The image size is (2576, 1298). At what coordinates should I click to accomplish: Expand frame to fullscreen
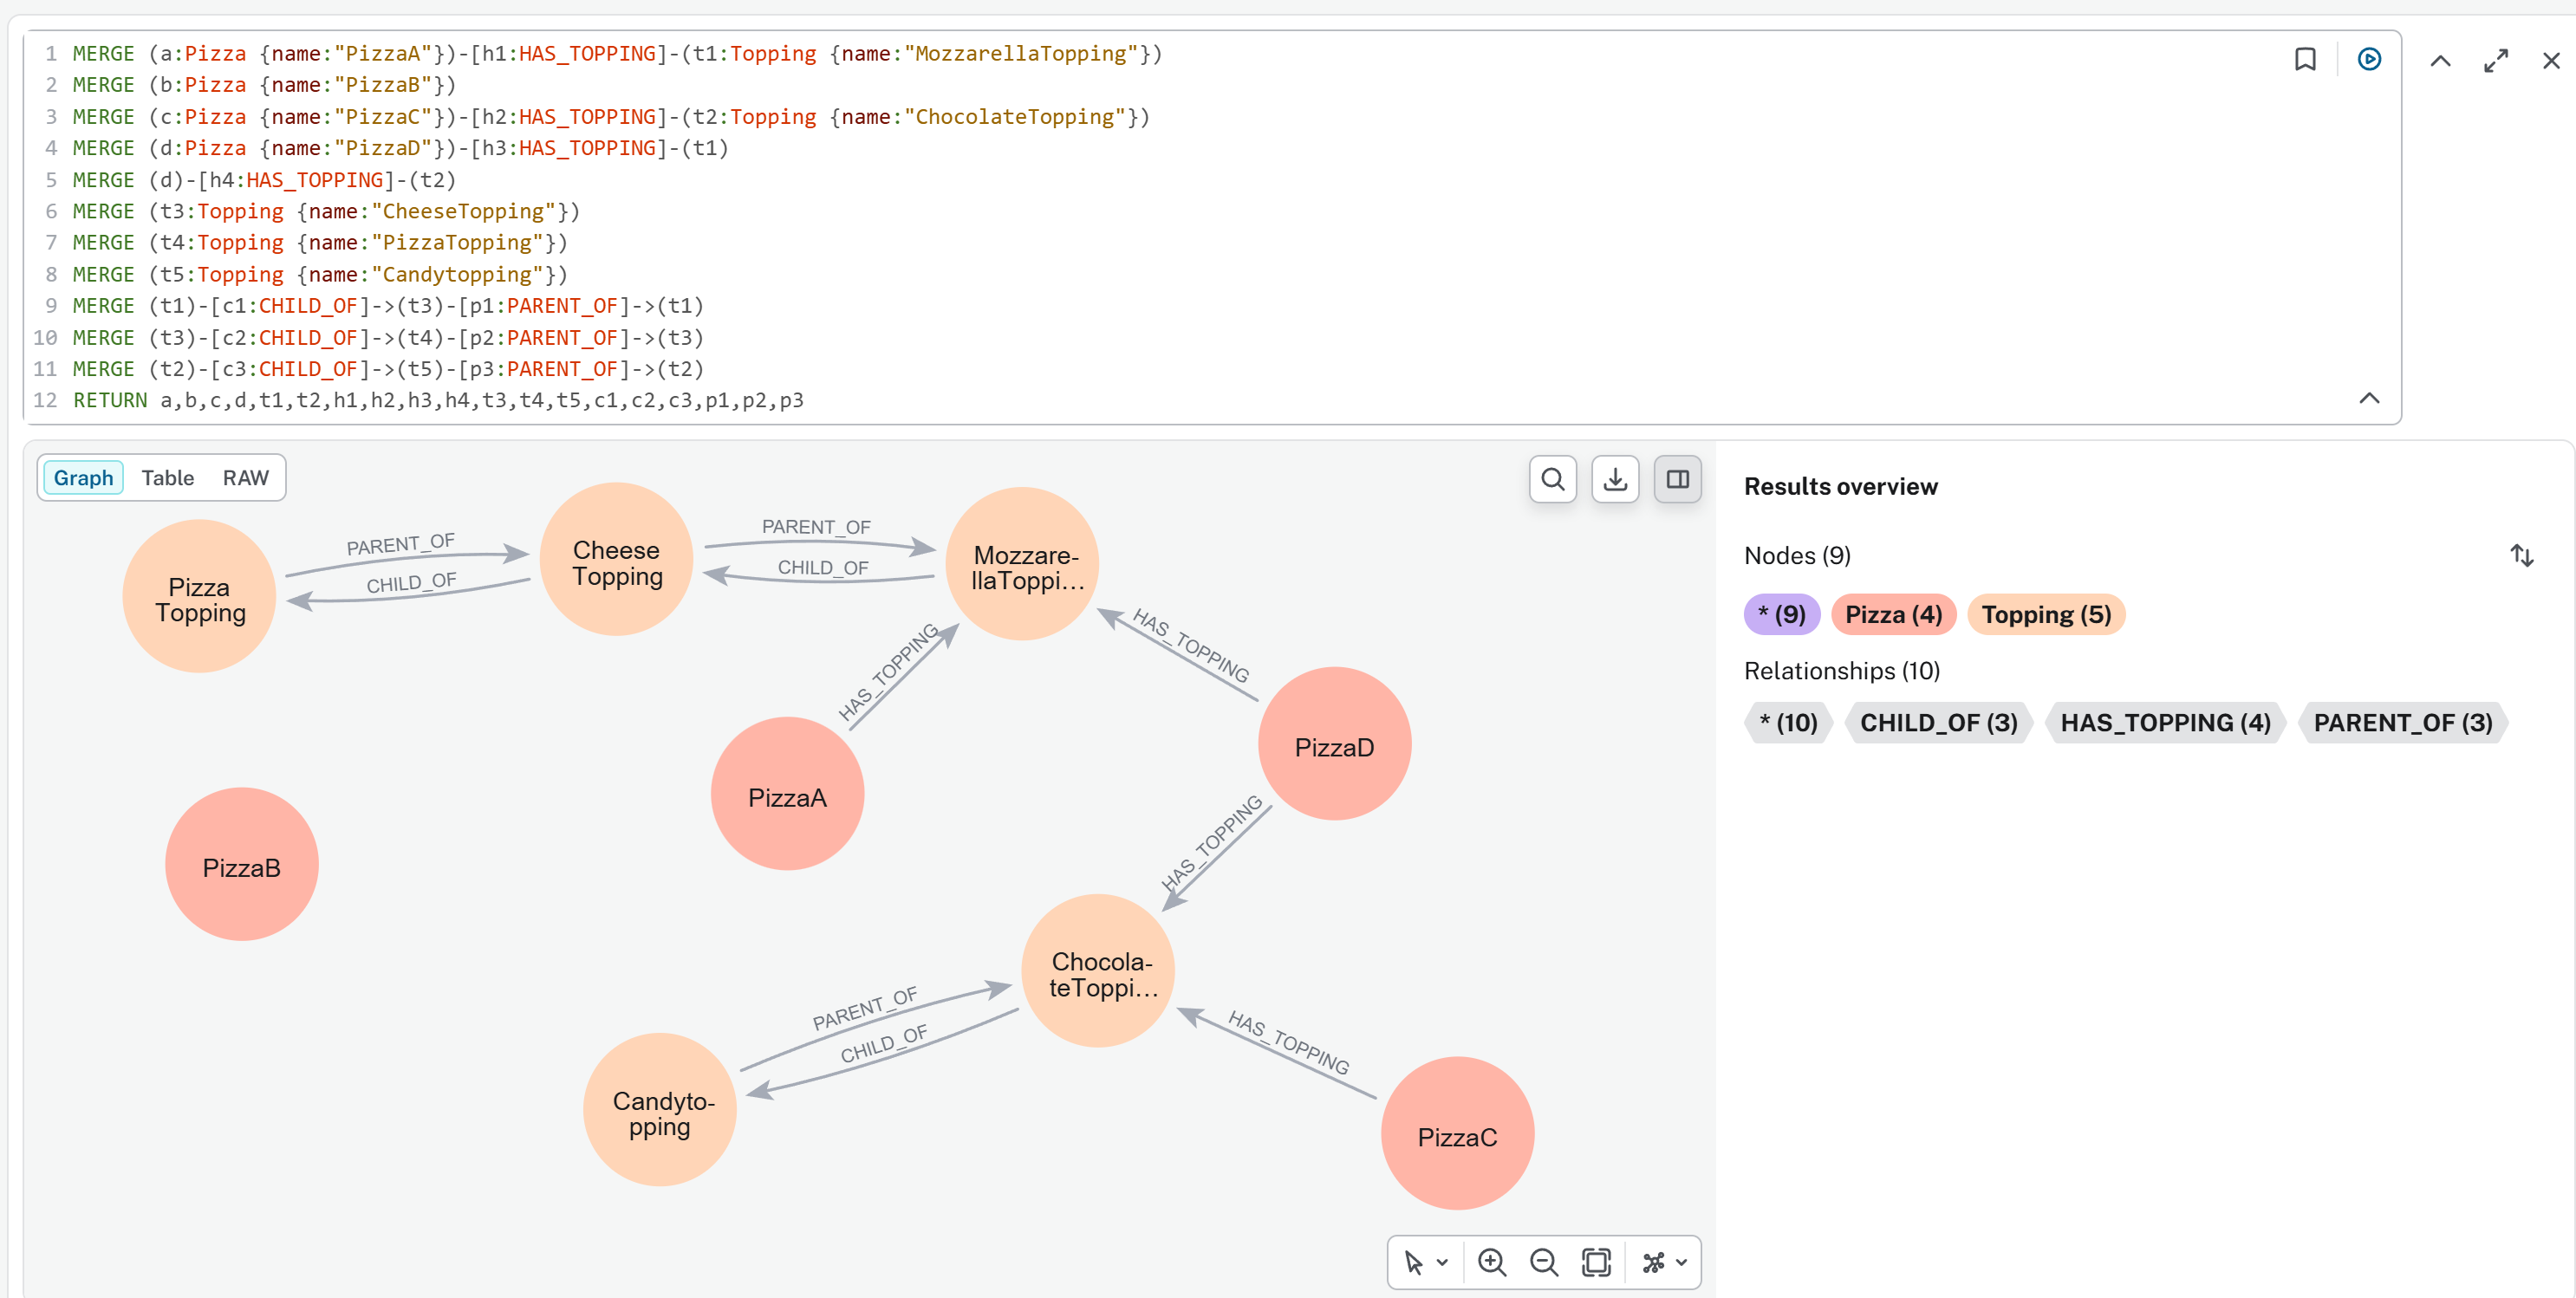[2496, 61]
